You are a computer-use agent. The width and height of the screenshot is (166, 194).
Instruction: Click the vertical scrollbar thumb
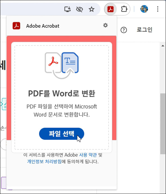click(163, 124)
